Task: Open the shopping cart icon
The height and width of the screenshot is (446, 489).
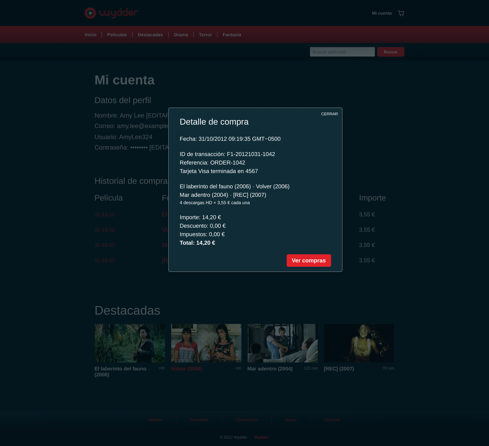Action: 401,13
